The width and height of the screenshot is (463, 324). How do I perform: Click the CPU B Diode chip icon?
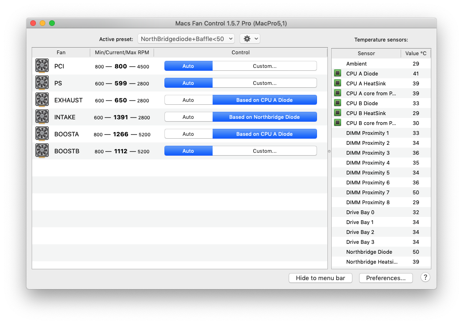(337, 103)
